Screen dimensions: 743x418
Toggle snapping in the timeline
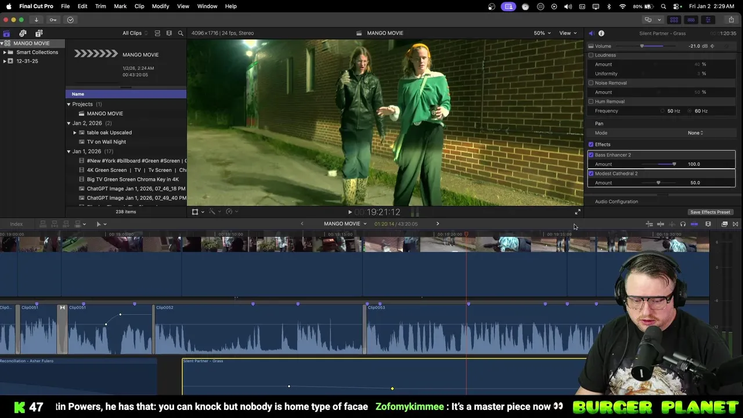point(694,224)
